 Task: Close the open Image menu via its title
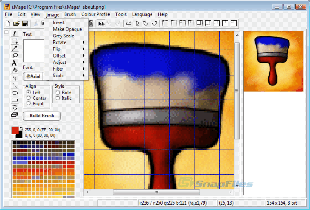(x=53, y=15)
